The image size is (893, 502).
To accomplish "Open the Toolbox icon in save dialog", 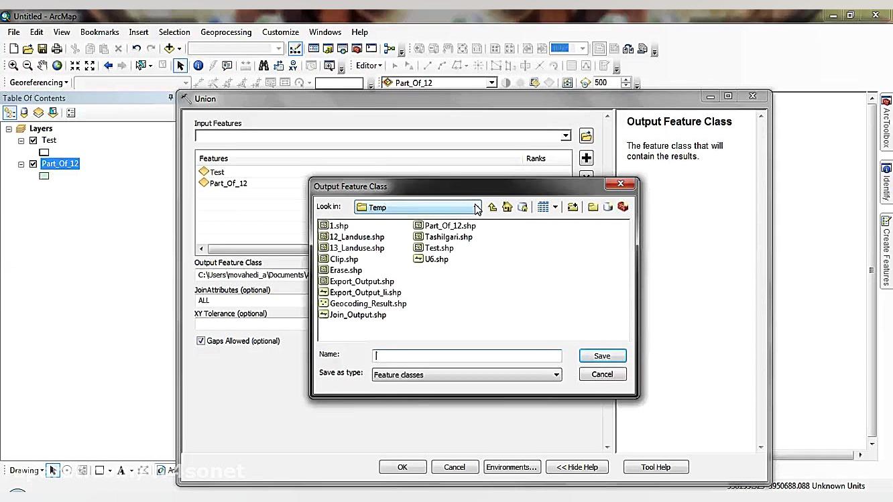I will pos(623,207).
